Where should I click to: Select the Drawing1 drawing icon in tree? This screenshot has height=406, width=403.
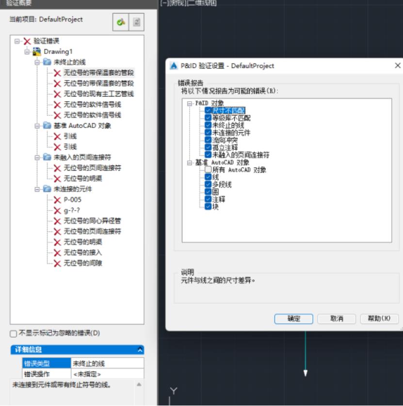click(x=36, y=51)
